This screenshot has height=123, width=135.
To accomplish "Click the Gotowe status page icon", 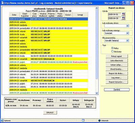I will [2, 121].
